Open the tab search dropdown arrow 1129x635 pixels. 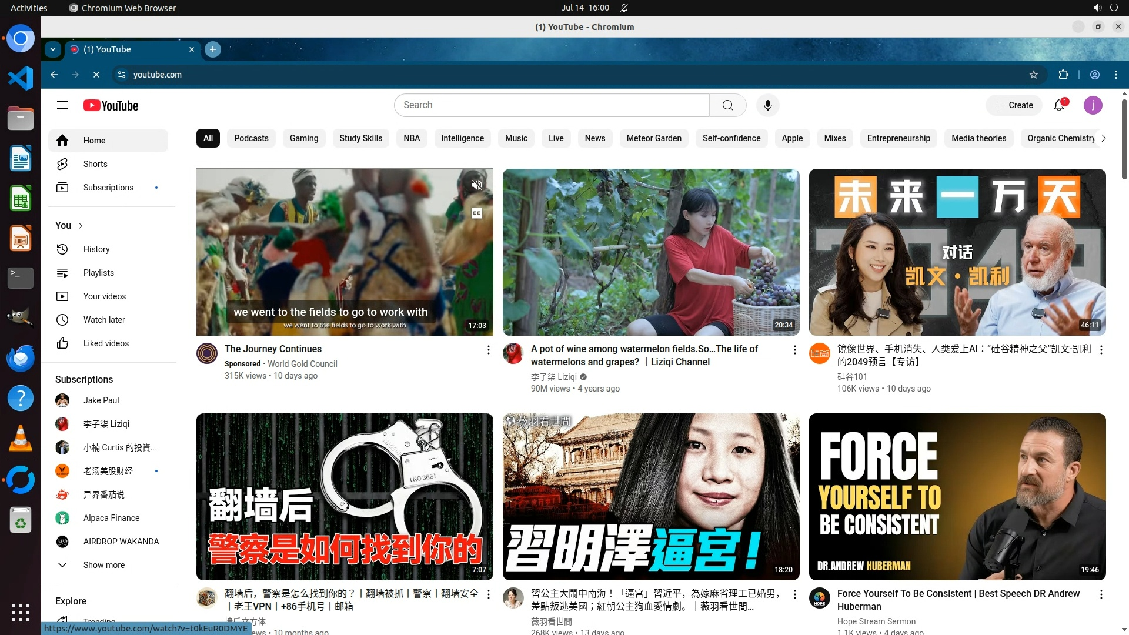[x=53, y=49]
